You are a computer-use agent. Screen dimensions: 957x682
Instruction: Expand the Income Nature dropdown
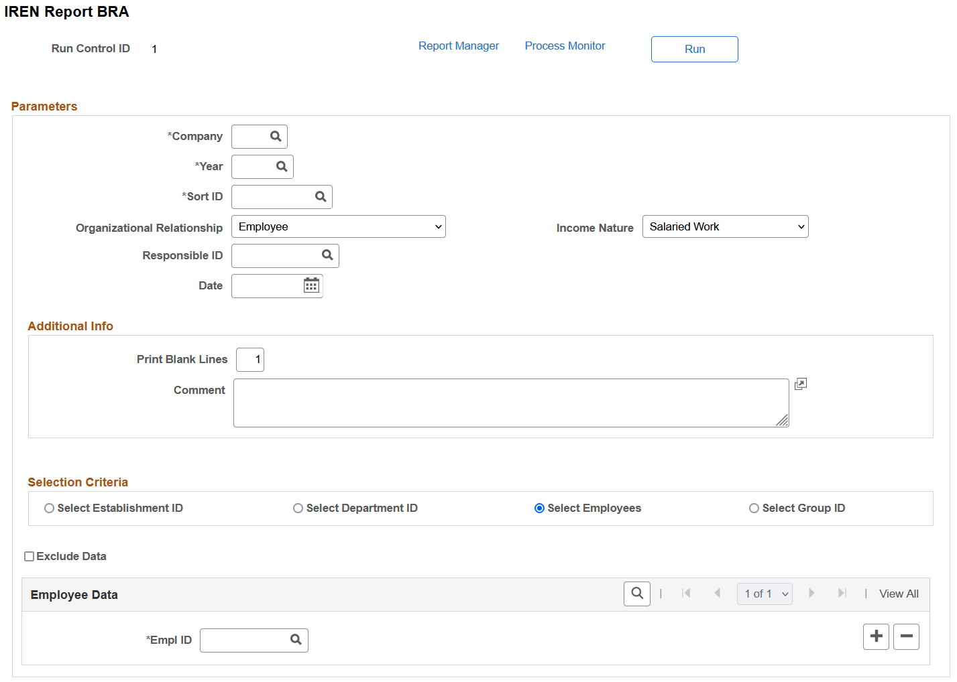point(726,226)
